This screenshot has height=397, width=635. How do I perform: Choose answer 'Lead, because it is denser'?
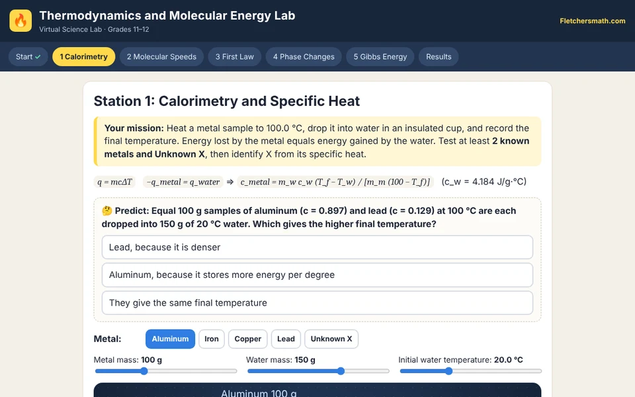click(317, 247)
